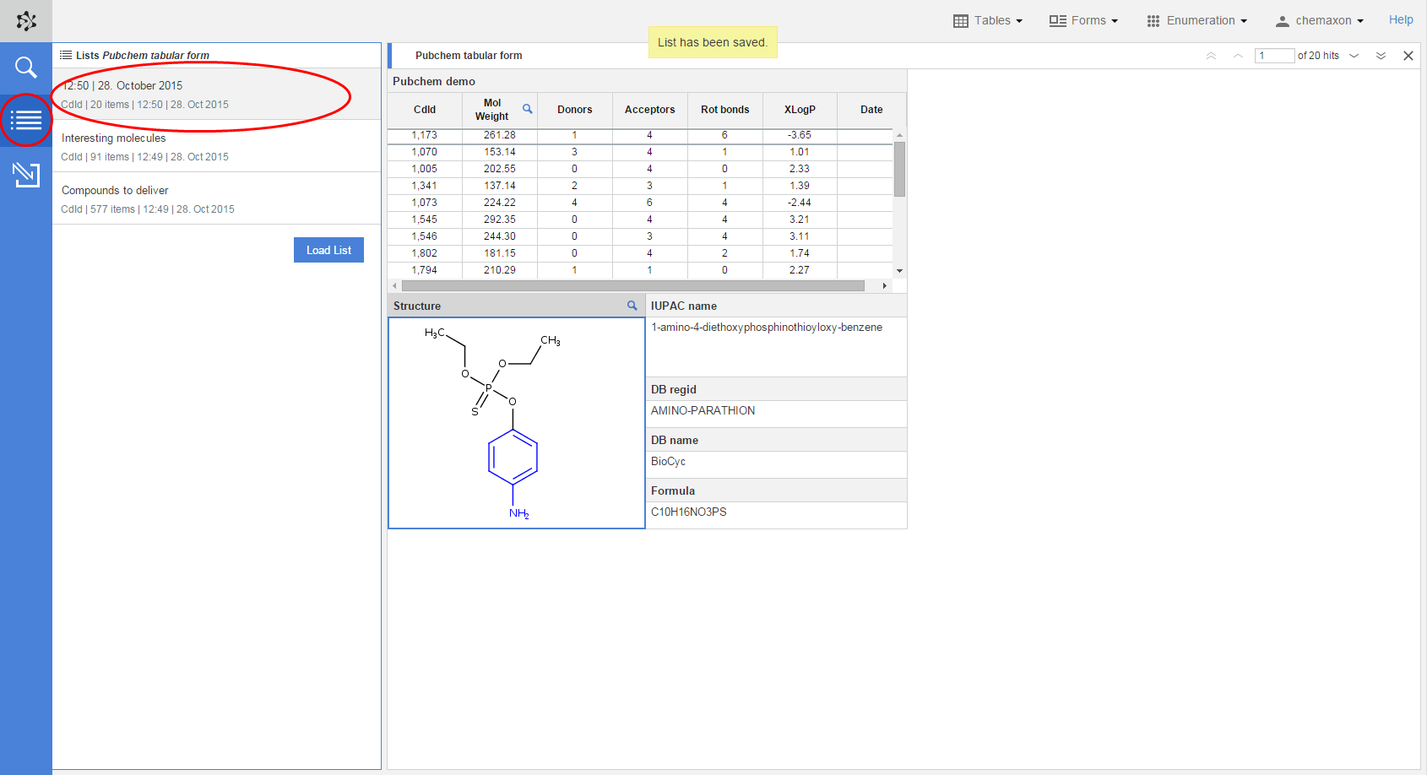Image resolution: width=1427 pixels, height=775 pixels.
Task: Open the search panel from sidebar
Action: coord(26,68)
